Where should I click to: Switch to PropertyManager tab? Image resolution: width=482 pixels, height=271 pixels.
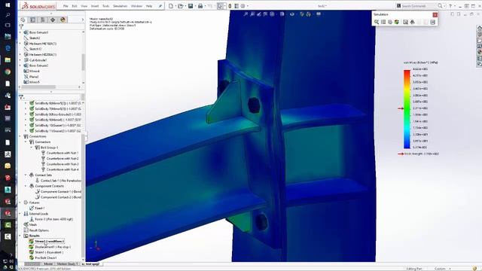(x=32, y=20)
